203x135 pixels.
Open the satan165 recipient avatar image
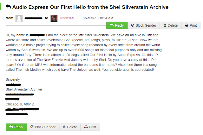click(x=54, y=18)
